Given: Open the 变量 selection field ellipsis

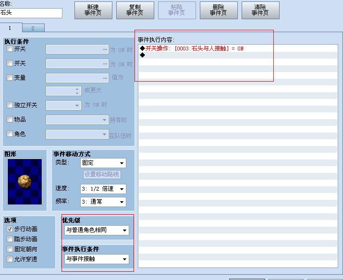Looking at the screenshot, I should 105,78.
